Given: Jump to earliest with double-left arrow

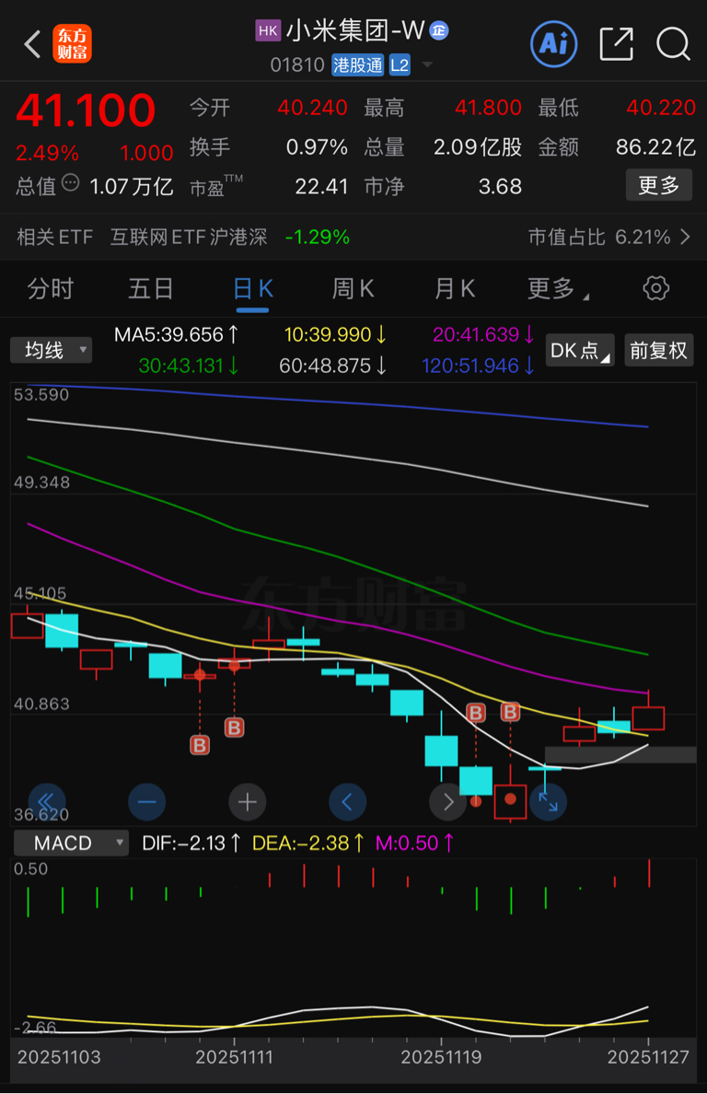Looking at the screenshot, I should click(x=47, y=802).
